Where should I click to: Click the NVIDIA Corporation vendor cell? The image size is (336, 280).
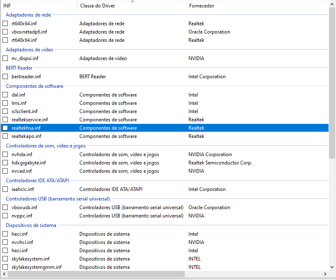point(210,154)
